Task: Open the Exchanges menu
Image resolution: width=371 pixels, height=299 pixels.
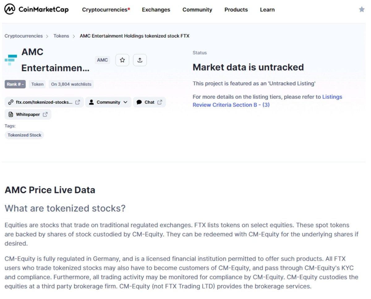Action: [156, 10]
